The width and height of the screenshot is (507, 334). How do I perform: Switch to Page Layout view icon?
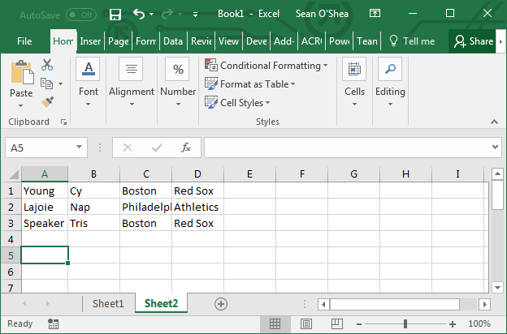click(x=305, y=323)
